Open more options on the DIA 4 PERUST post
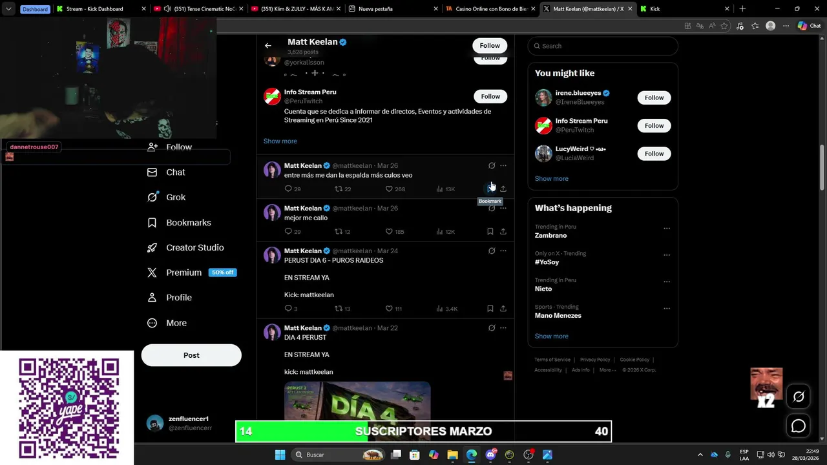The width and height of the screenshot is (827, 465). pos(503,328)
